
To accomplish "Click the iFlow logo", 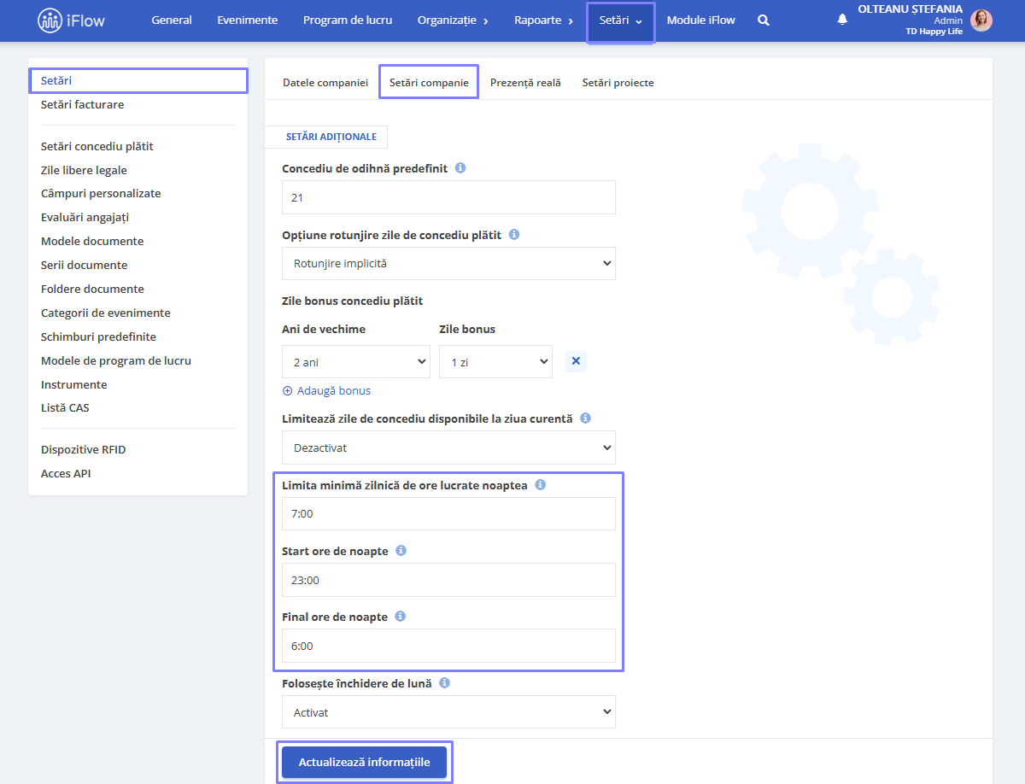I will pos(72,20).
